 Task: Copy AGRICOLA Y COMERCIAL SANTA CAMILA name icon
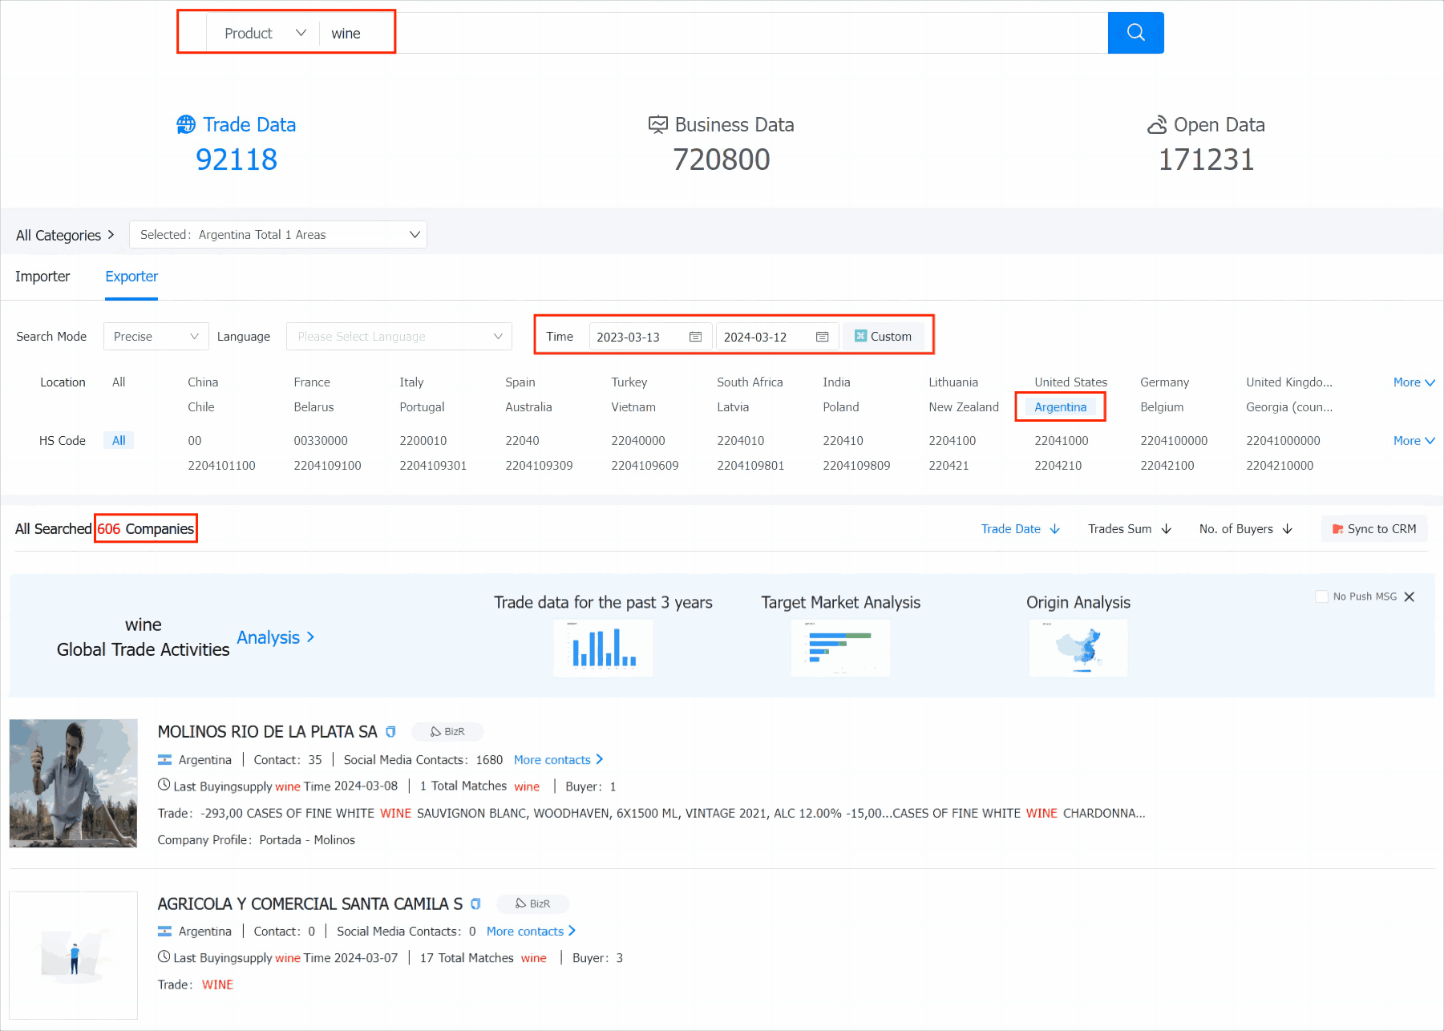coord(475,904)
